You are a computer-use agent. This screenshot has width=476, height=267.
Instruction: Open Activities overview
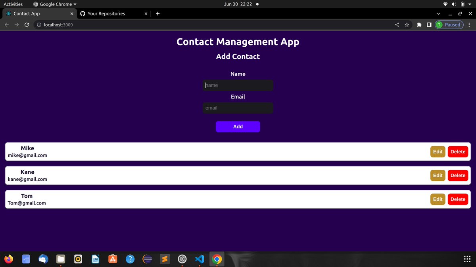(13, 4)
